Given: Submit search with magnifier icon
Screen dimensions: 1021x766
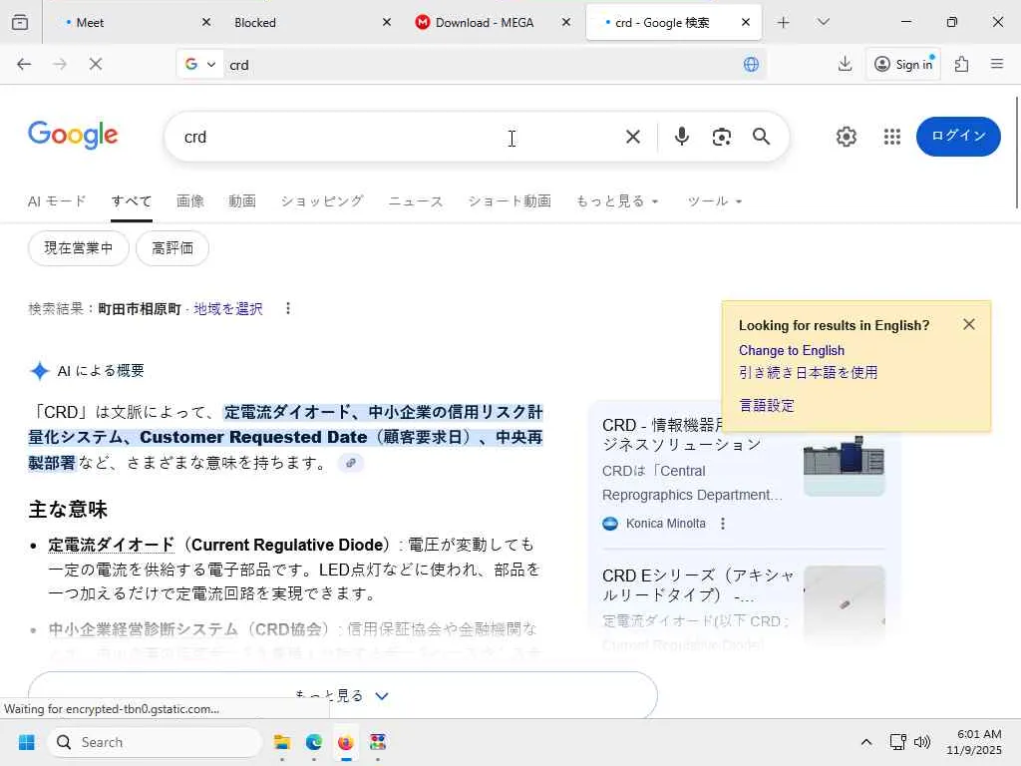Looking at the screenshot, I should coord(761,137).
